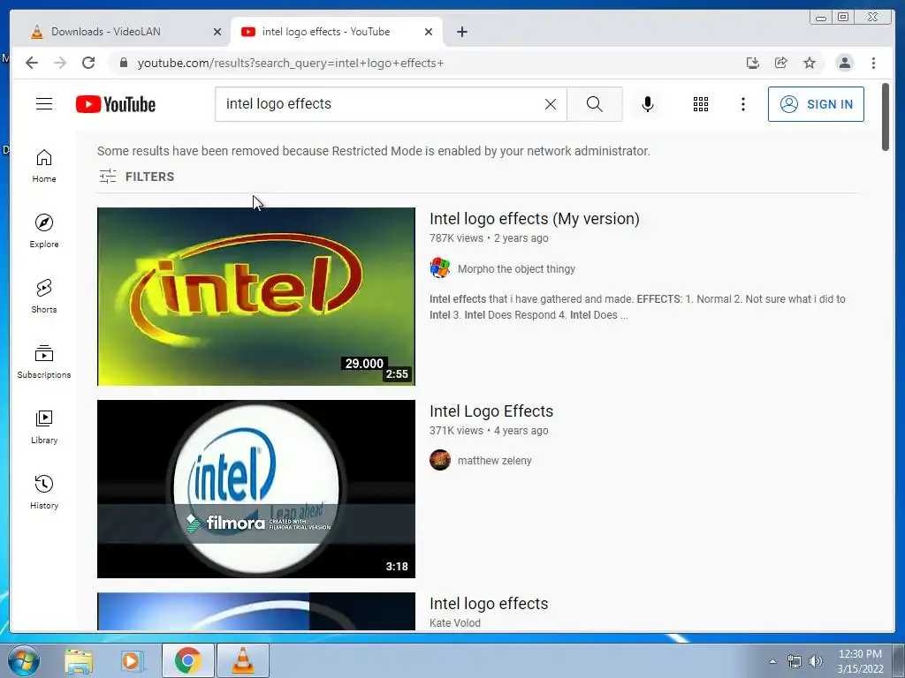Open Morpho the object thingy channel avatar
The image size is (905, 678).
(440, 268)
